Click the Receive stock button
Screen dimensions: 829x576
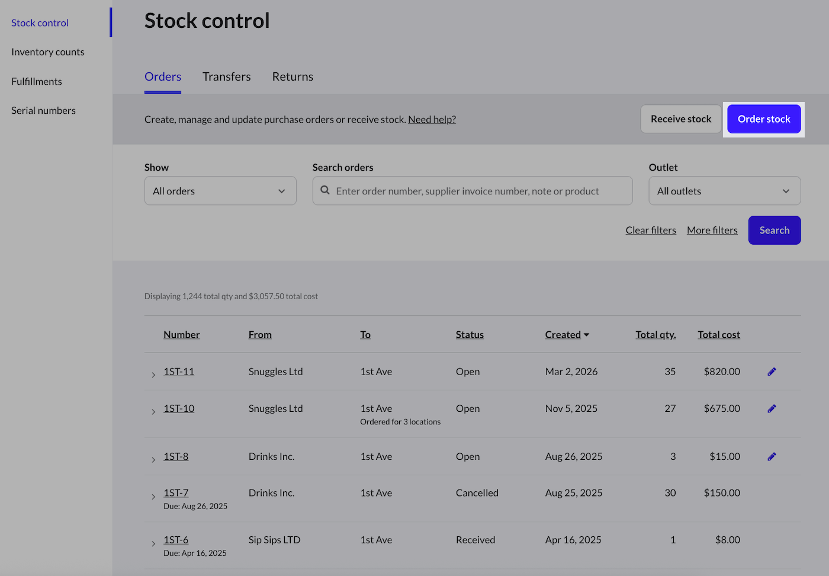[680, 119]
